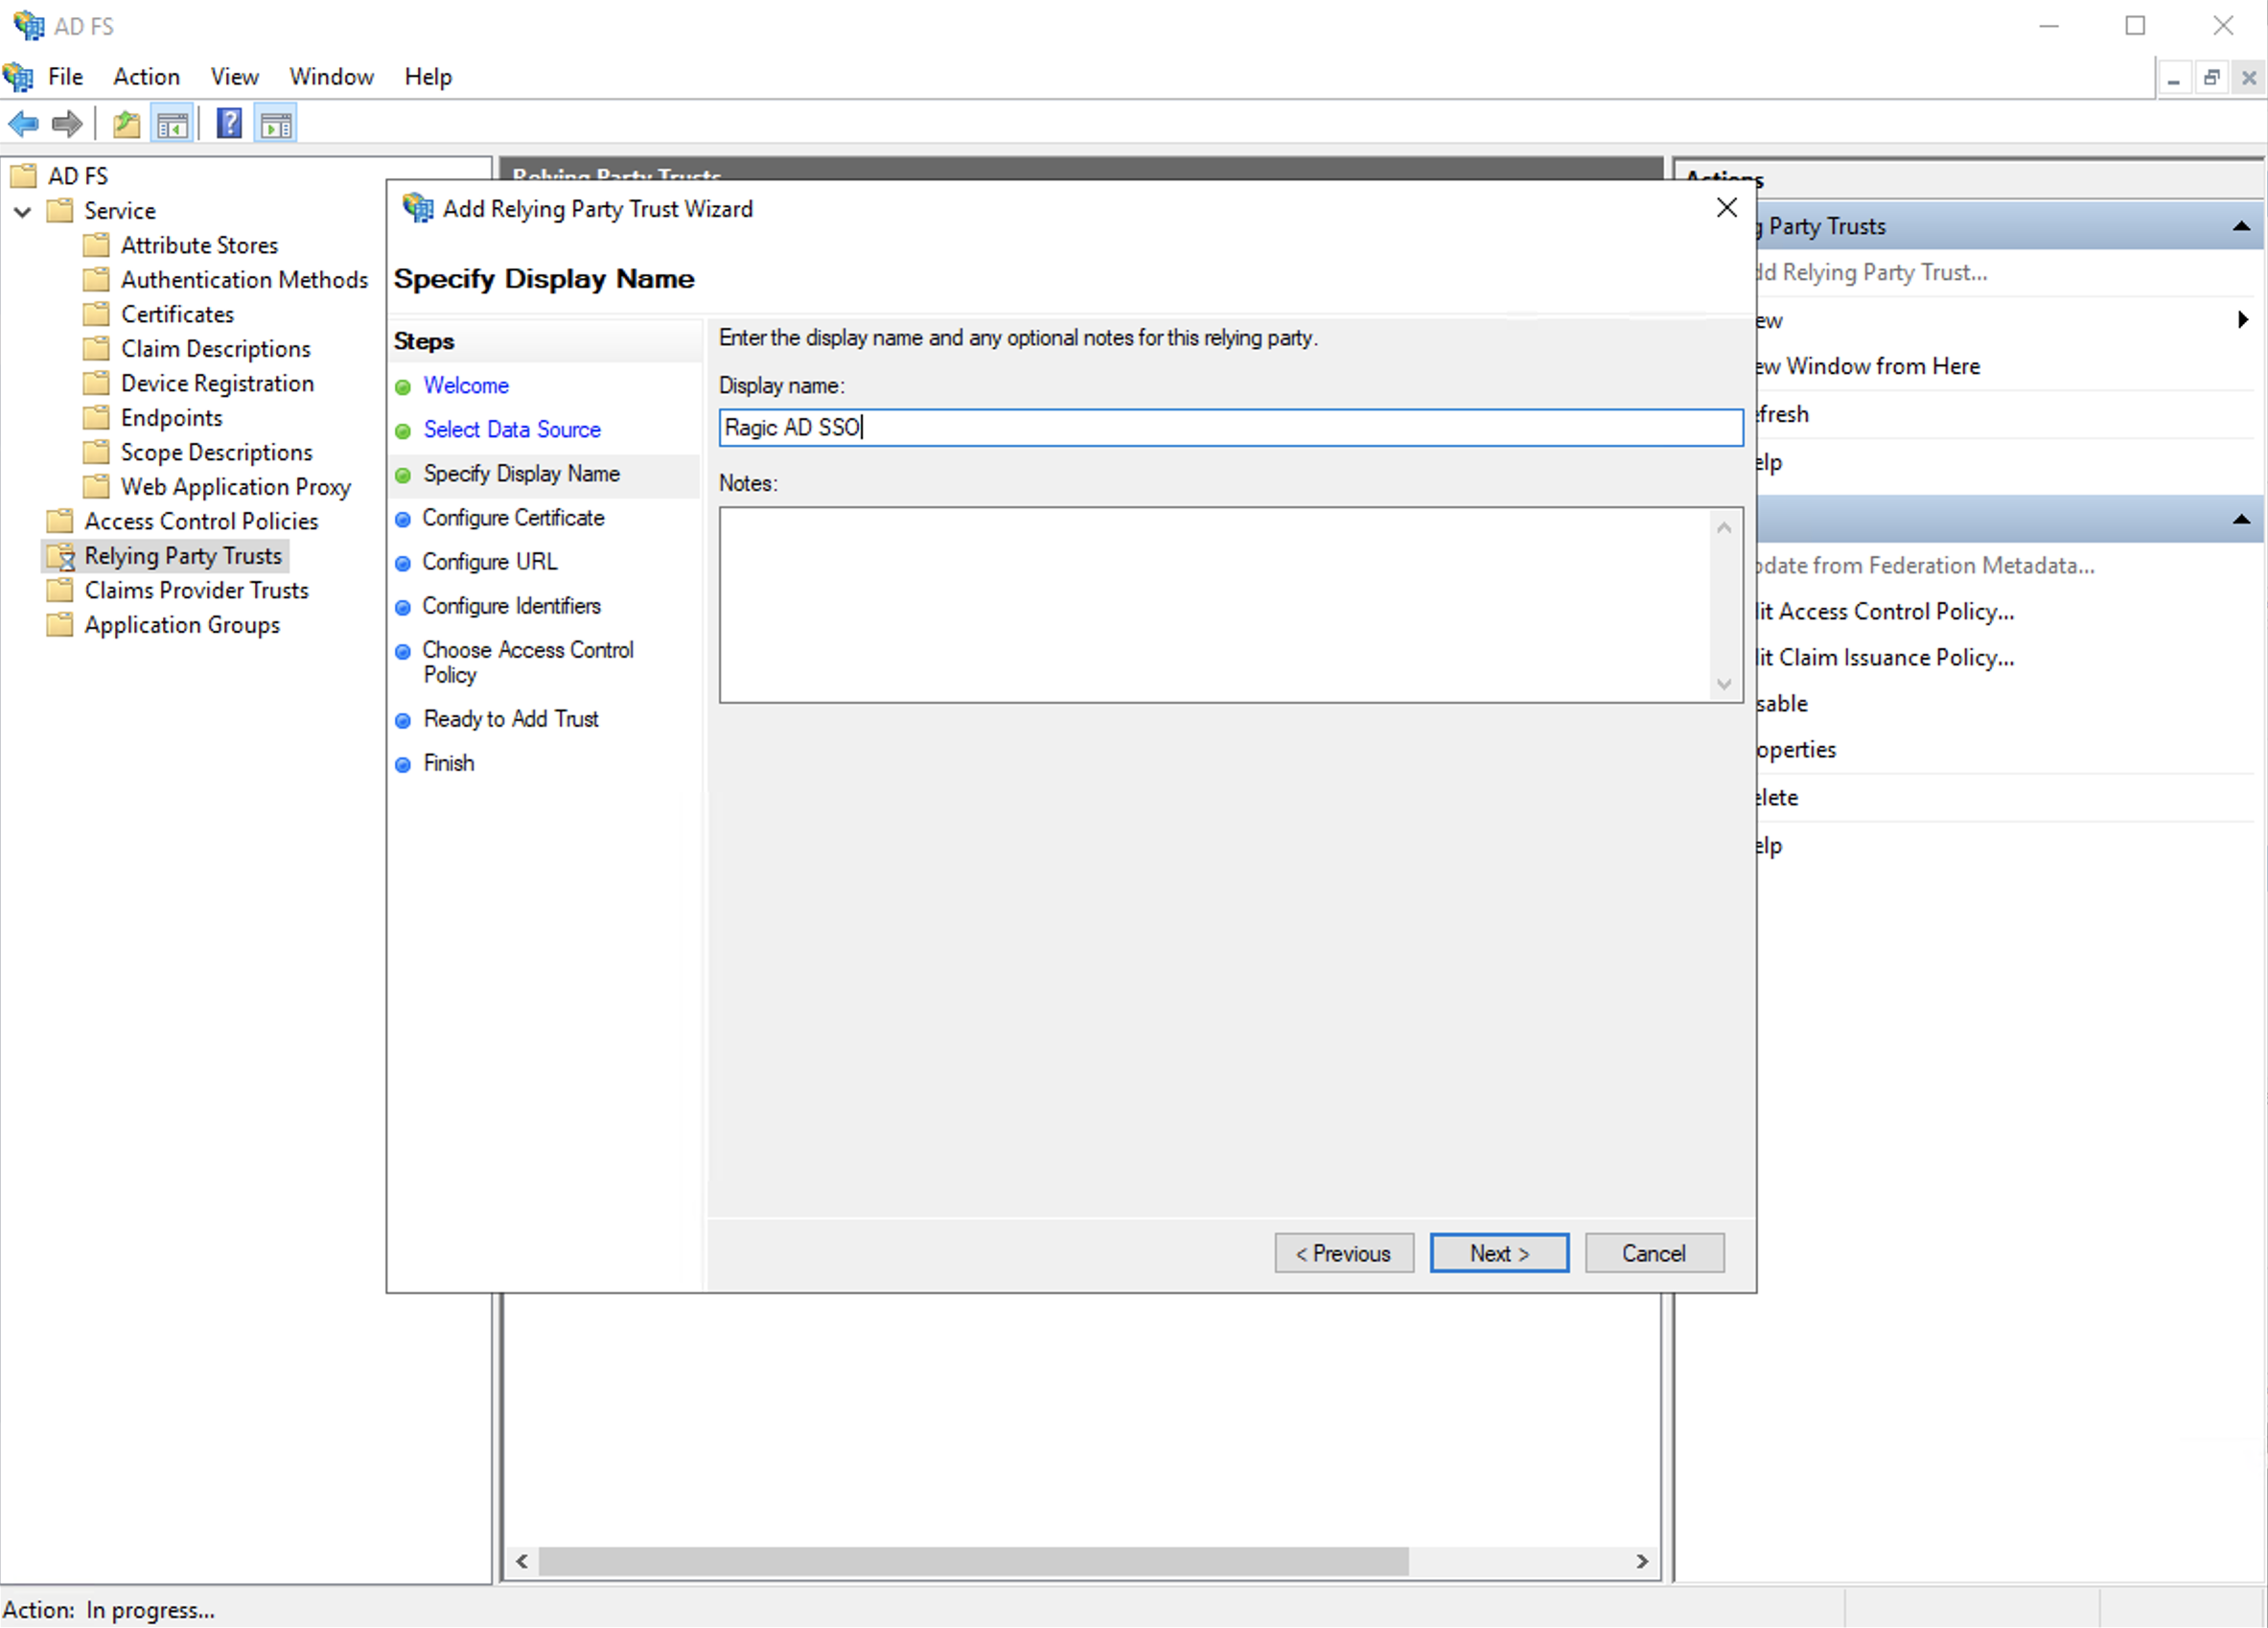Click the Certificates folder icon
The width and height of the screenshot is (2268, 1628).
point(96,314)
